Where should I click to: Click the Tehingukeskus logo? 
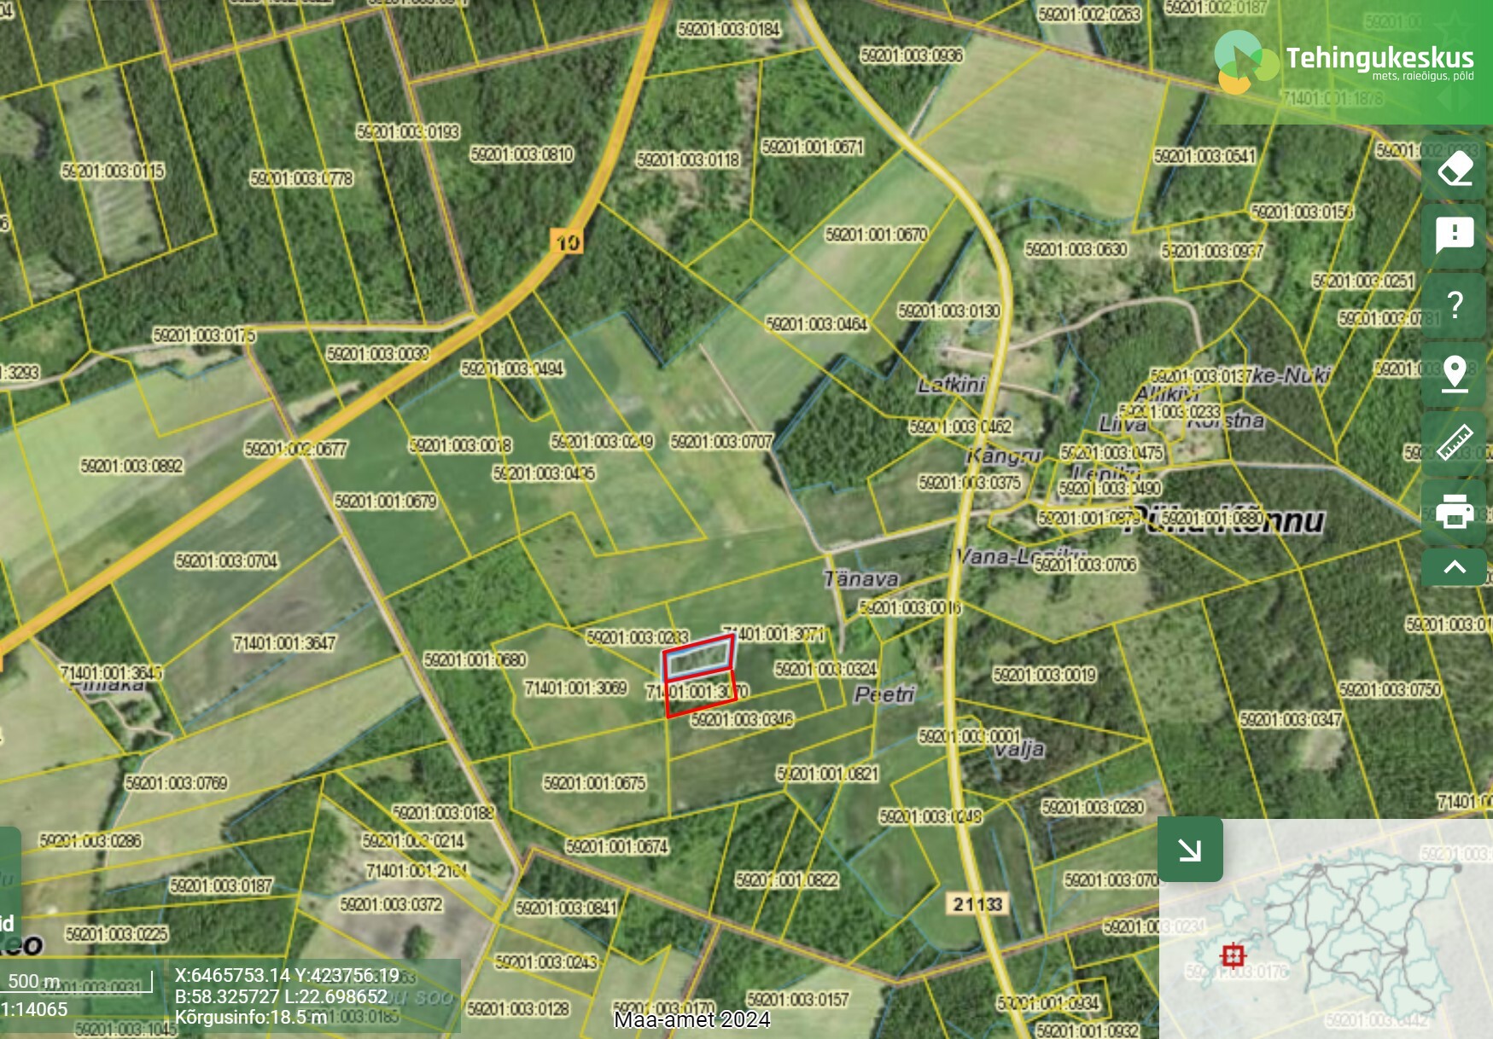(1344, 60)
